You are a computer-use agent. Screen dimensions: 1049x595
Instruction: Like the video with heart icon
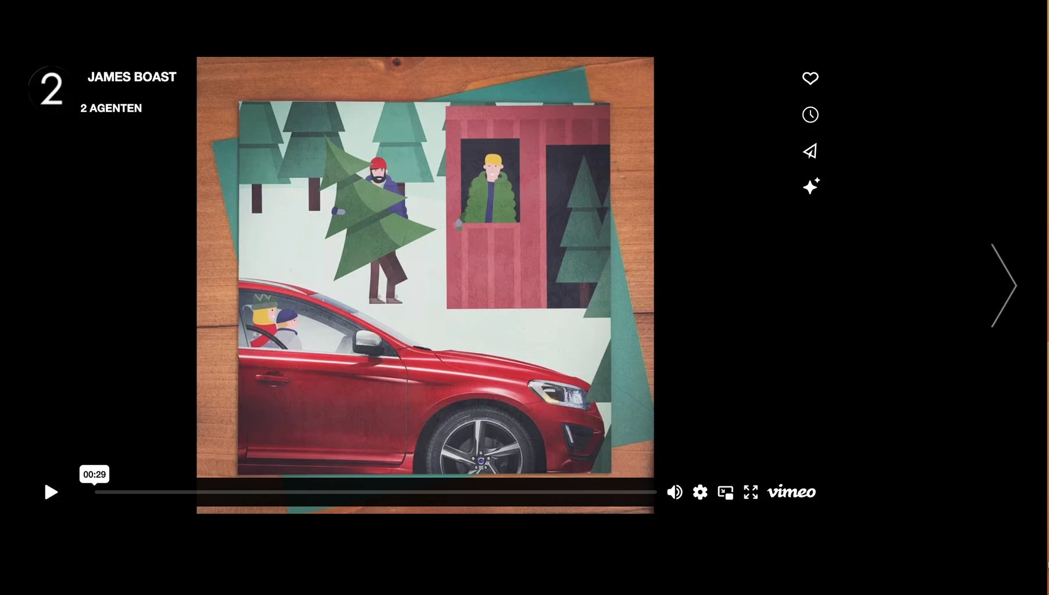tap(810, 78)
